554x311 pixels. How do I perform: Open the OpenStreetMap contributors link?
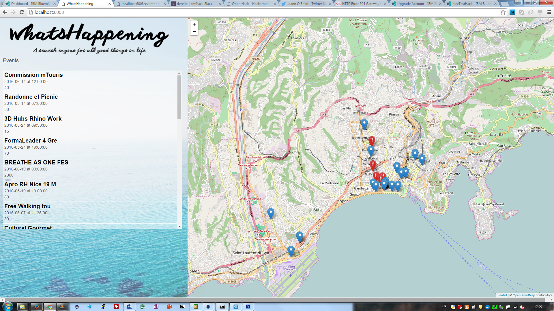(523, 295)
